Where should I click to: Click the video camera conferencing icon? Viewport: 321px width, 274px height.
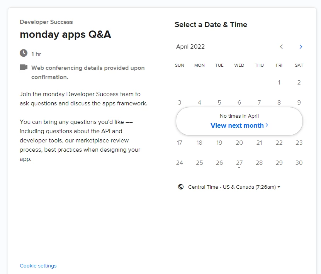click(24, 67)
